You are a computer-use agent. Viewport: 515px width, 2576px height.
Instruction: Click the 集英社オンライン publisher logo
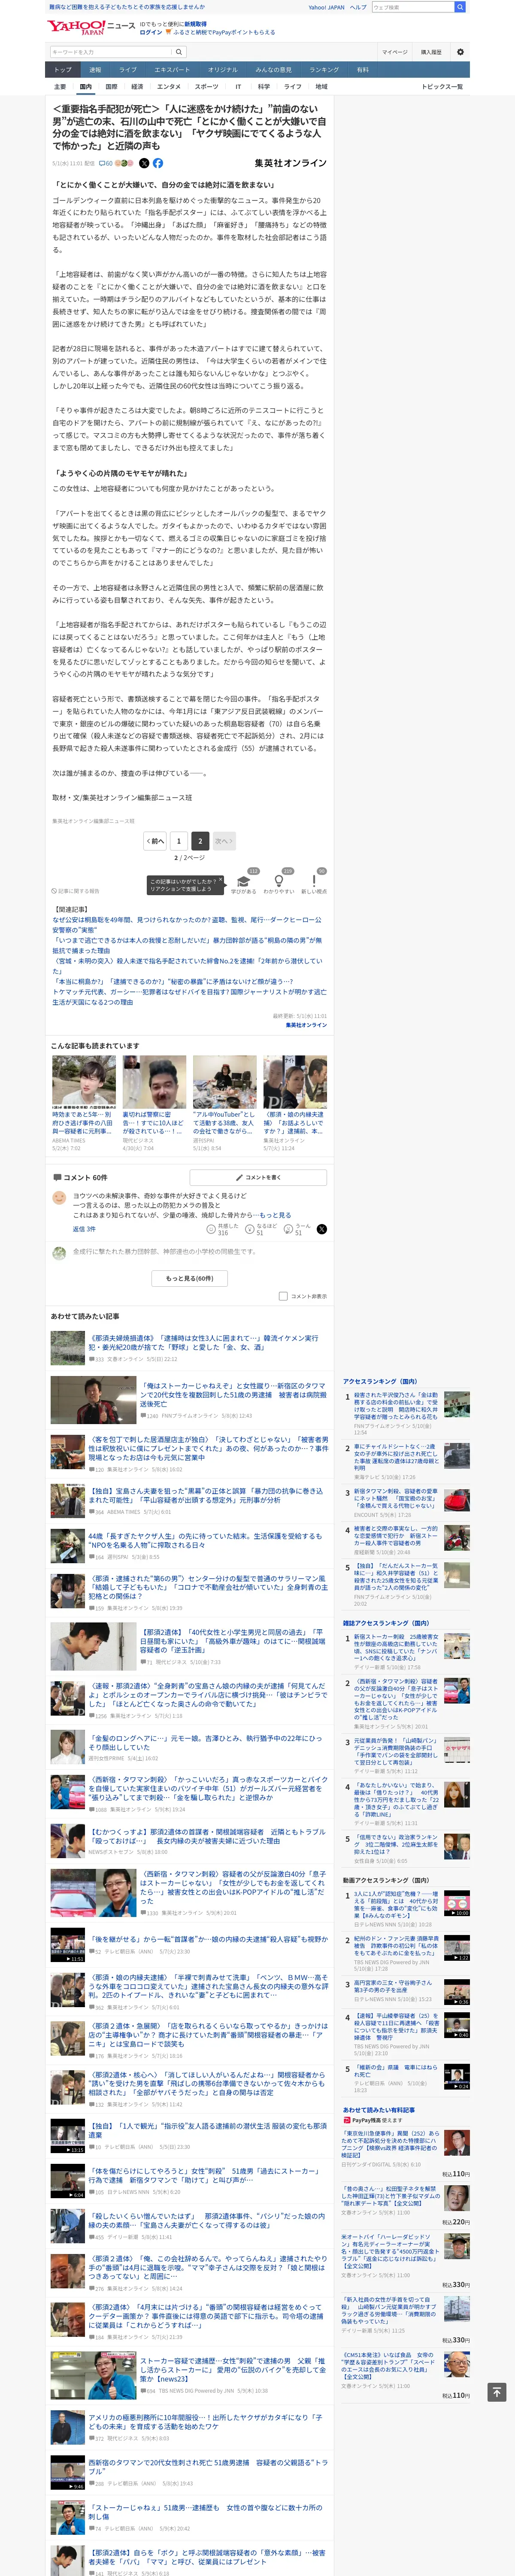[x=290, y=163]
